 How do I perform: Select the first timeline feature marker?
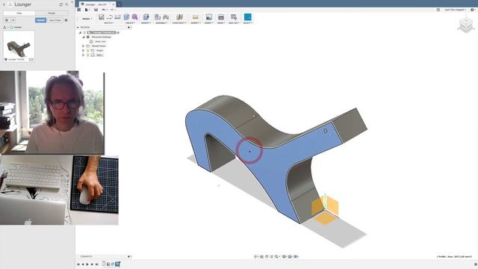pos(104,264)
